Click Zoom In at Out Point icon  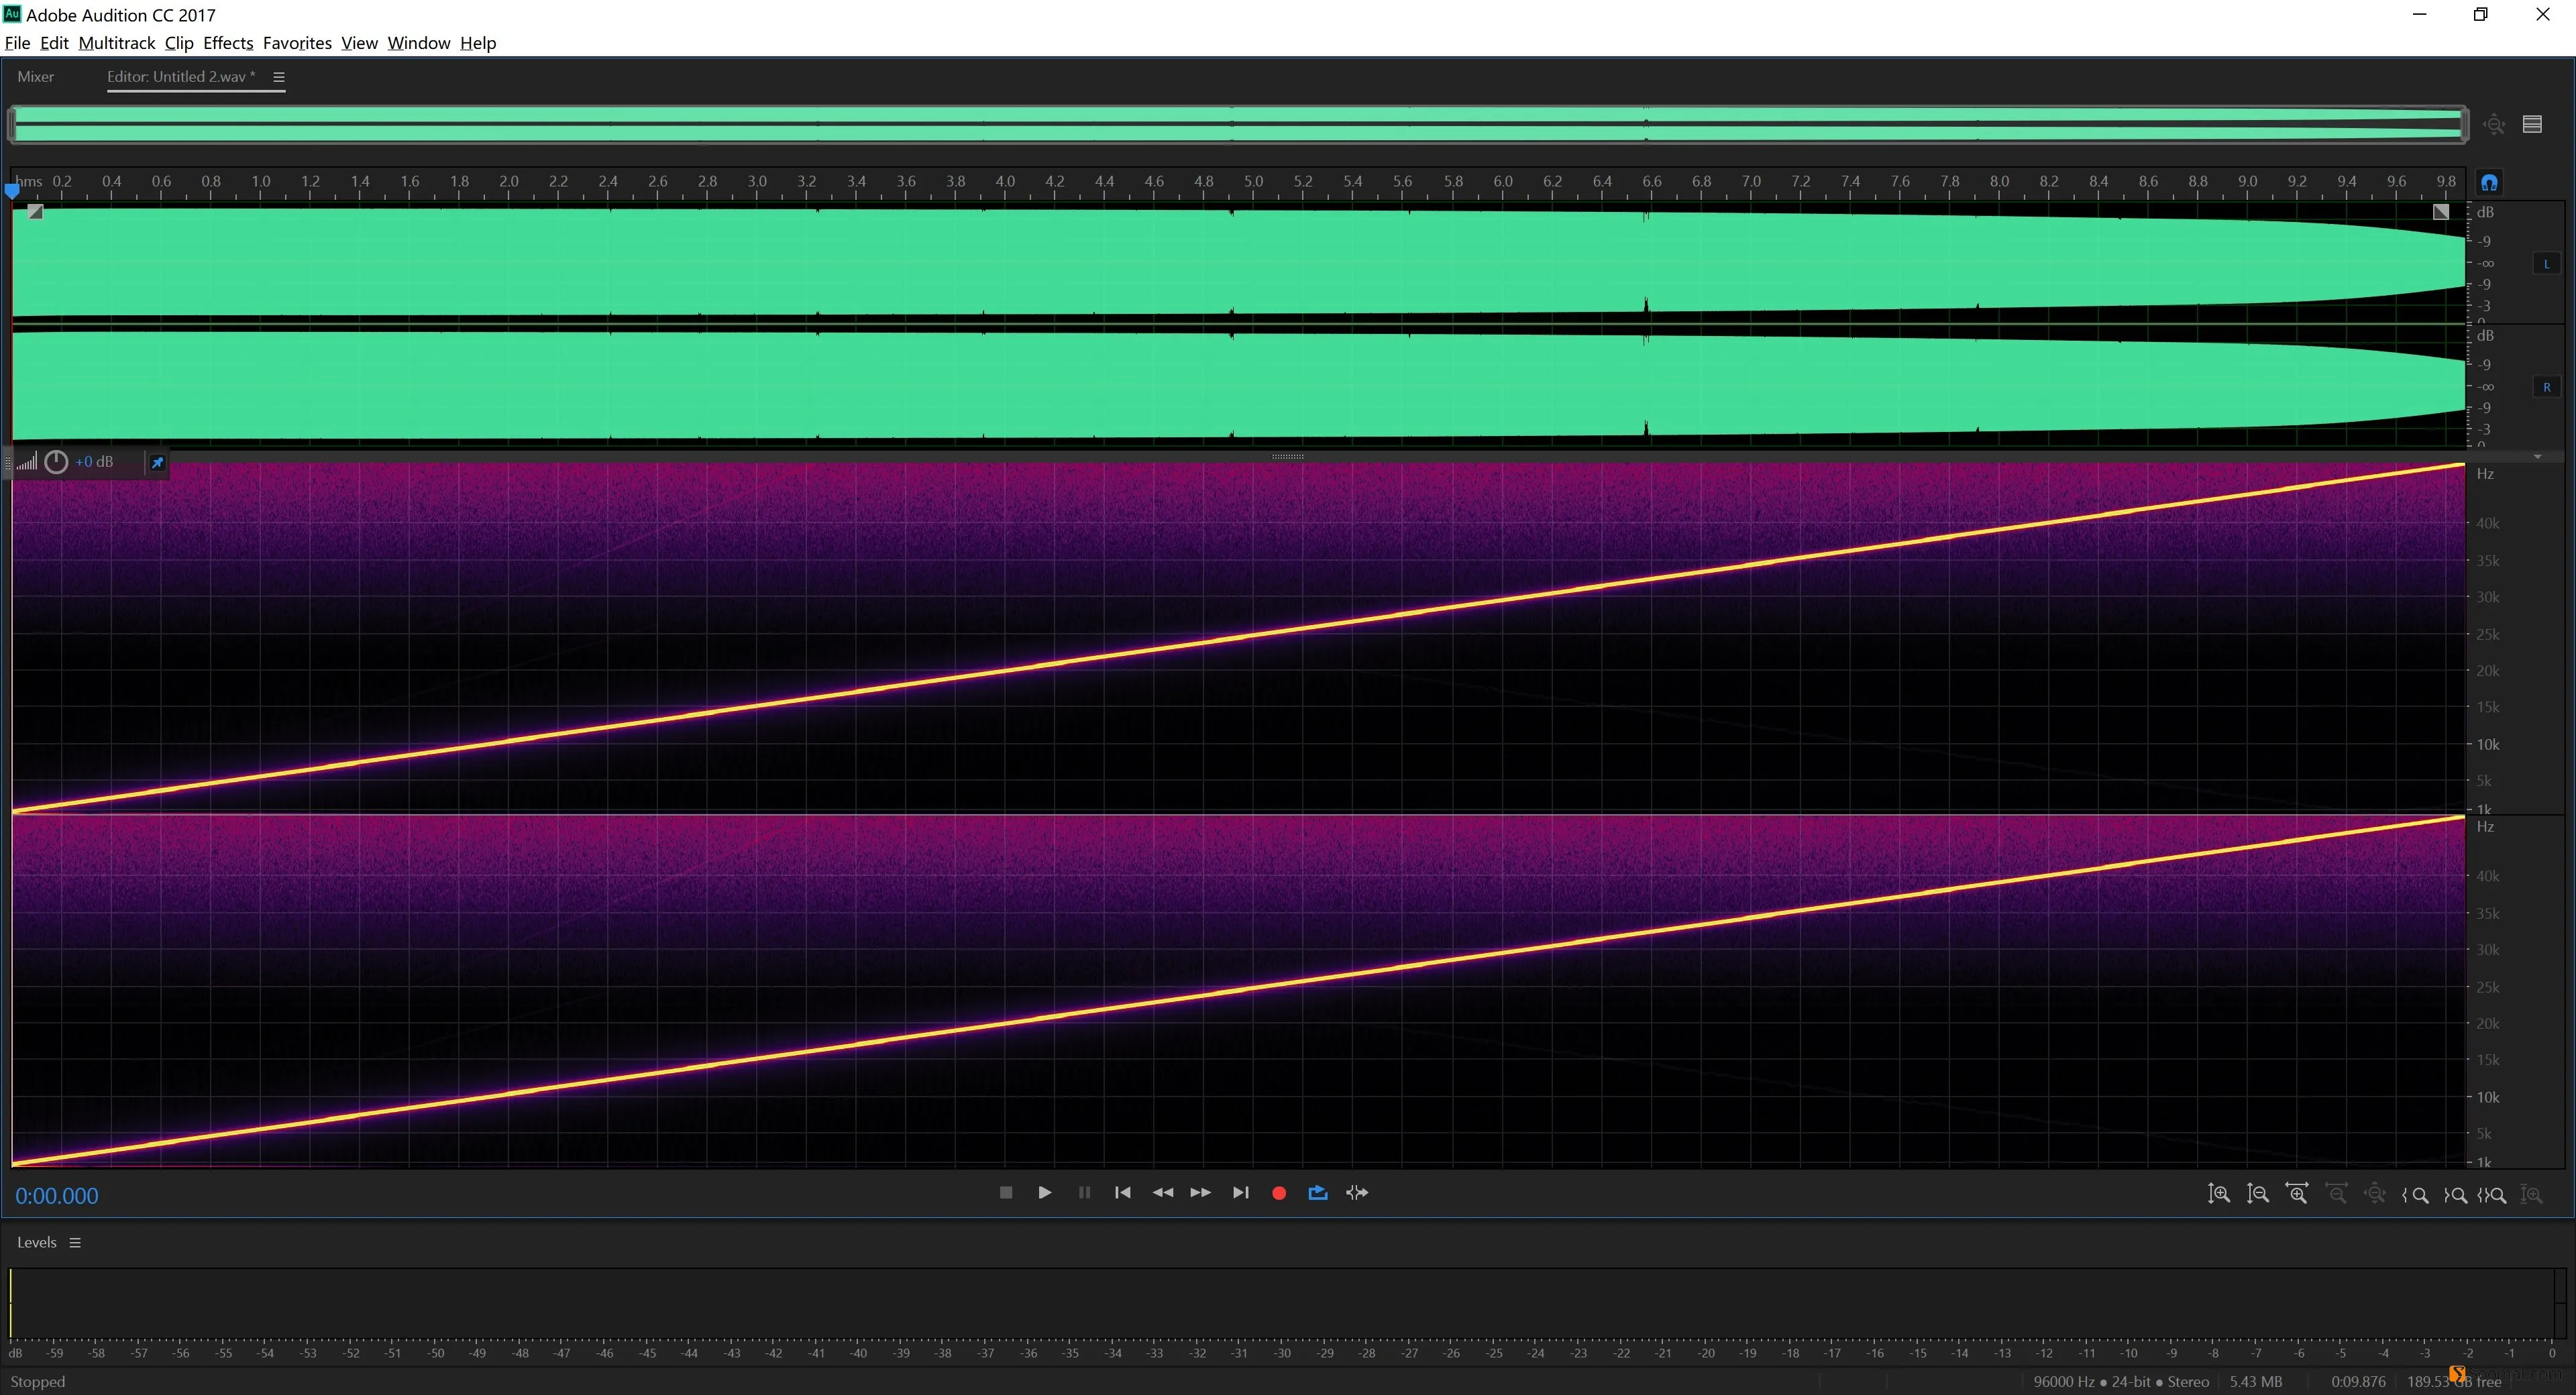coord(2454,1195)
